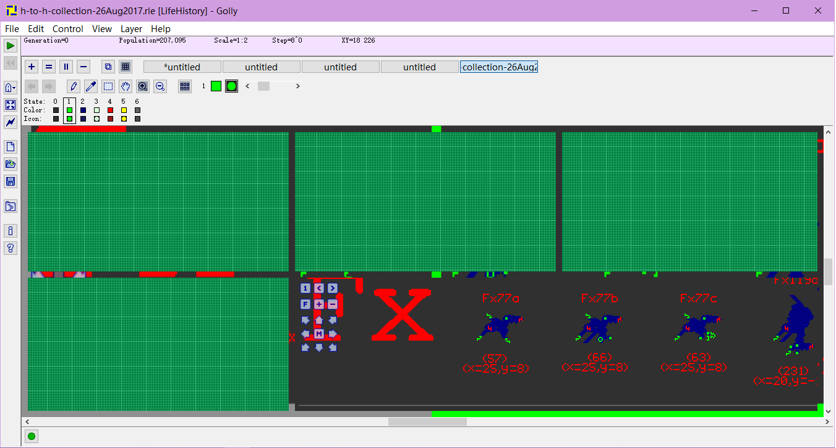The height and width of the screenshot is (448, 836).
Task: Open the Control menu
Action: coord(68,28)
